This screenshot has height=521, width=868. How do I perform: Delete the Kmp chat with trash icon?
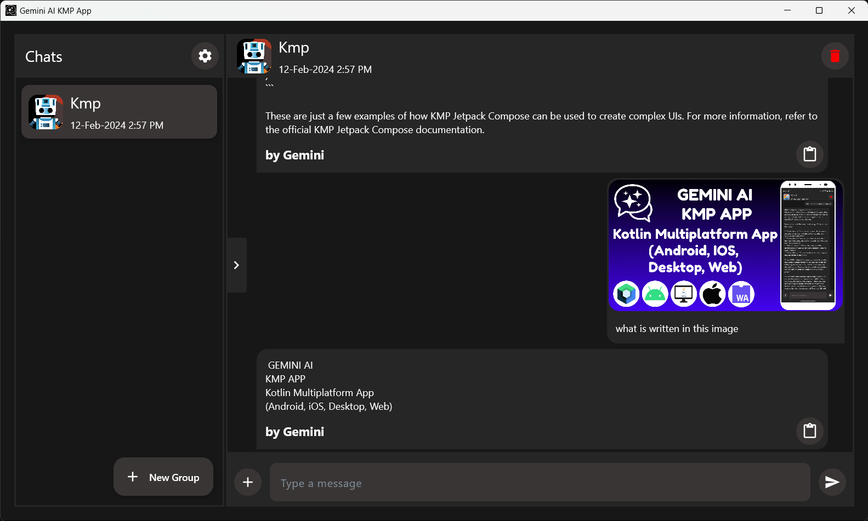(x=835, y=56)
